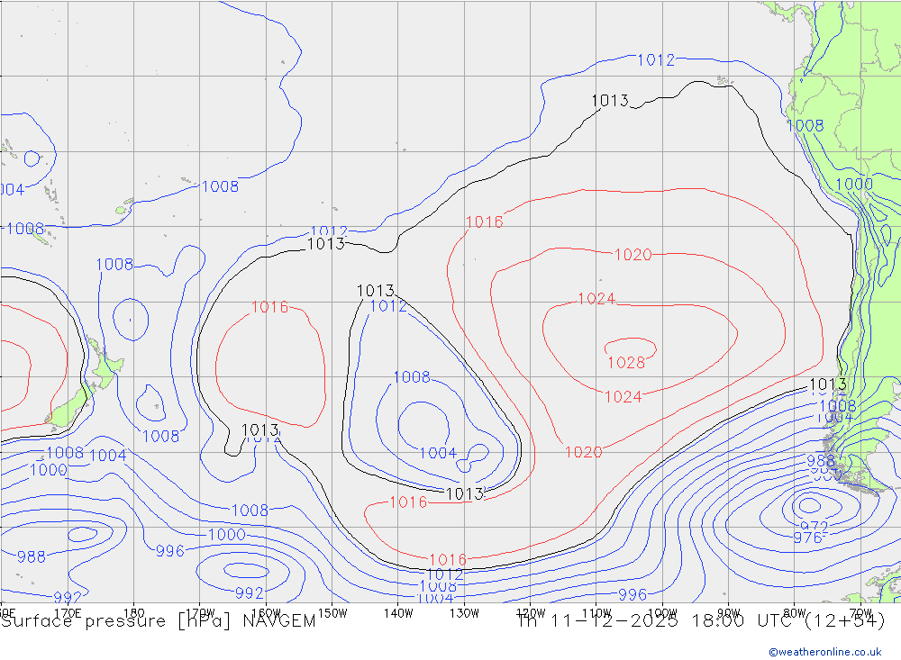
Task: Select the 150W longitude axis label
Action: coord(332,613)
